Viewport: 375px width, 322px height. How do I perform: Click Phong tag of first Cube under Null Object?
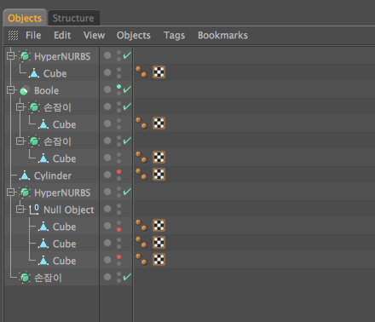click(x=141, y=226)
